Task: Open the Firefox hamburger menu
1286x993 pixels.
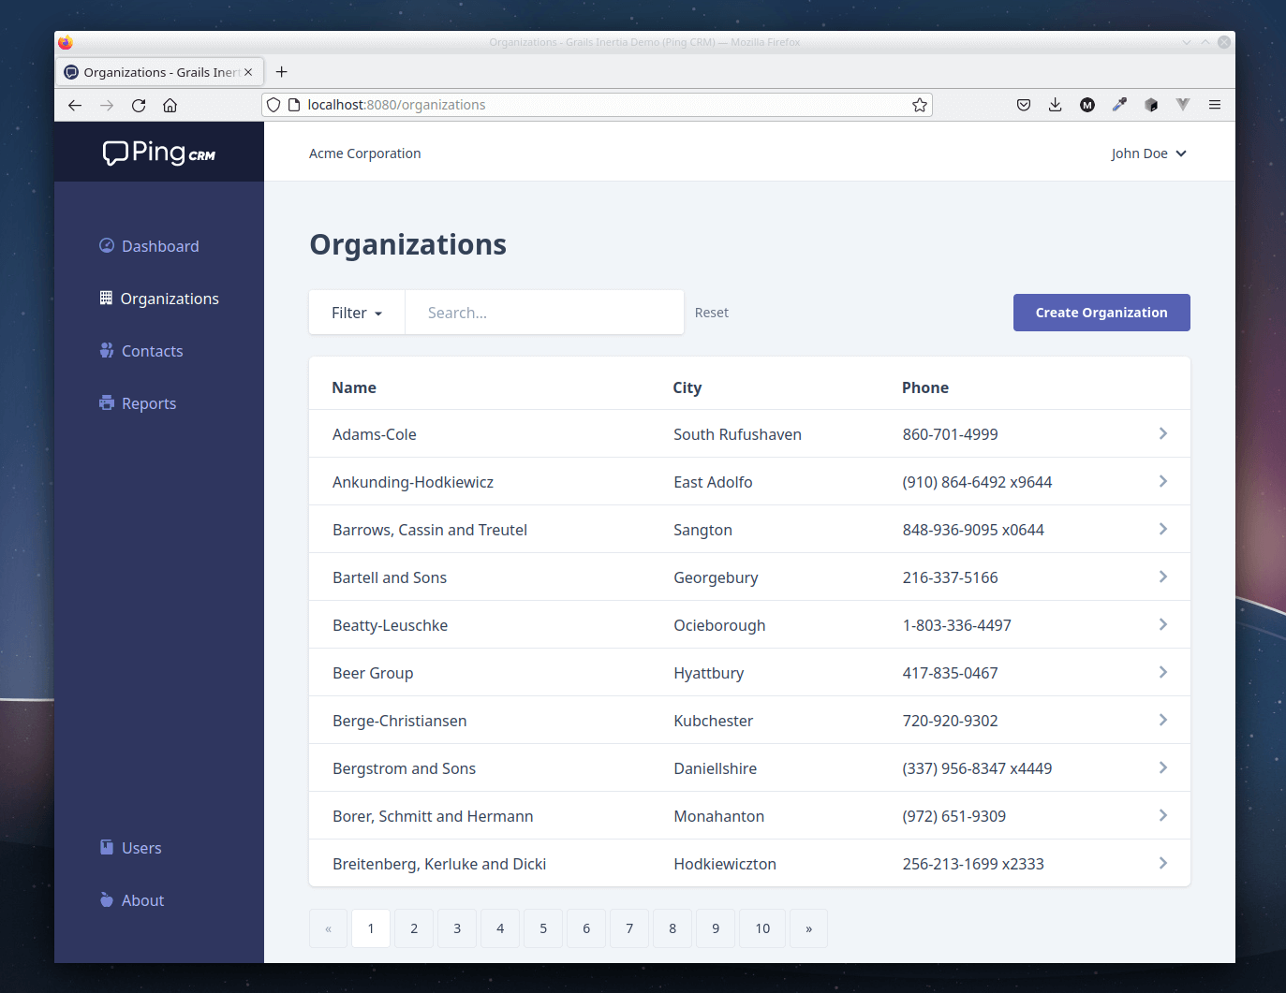Action: click(1215, 105)
